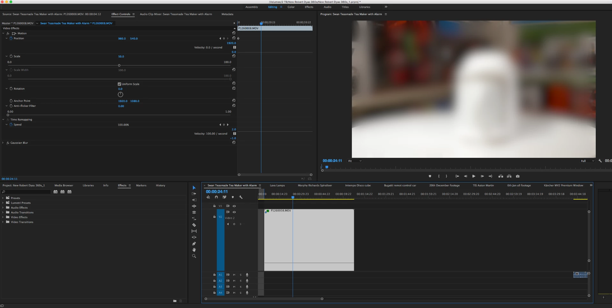Toggle Video 2 track output eye

234,212
